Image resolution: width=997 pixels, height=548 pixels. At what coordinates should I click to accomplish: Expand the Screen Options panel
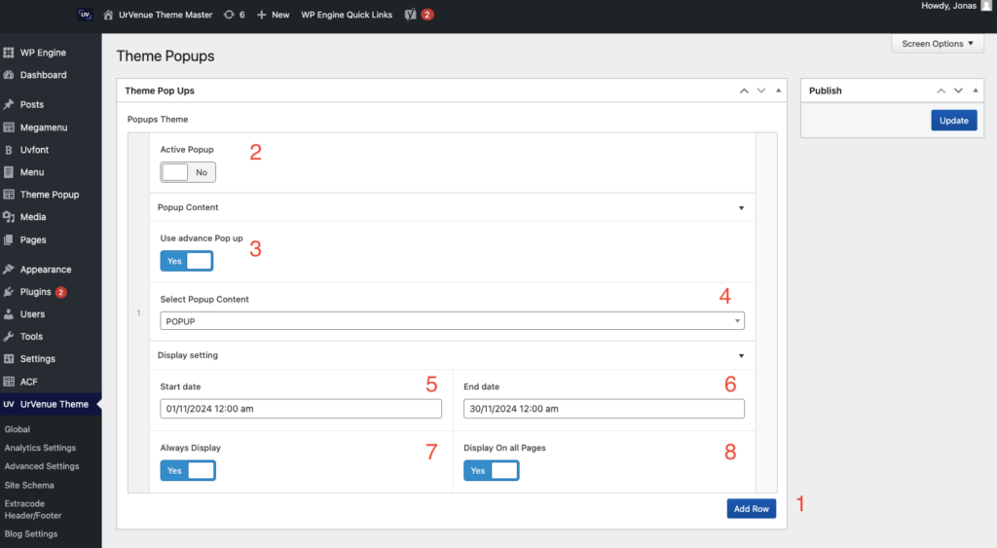(938, 44)
